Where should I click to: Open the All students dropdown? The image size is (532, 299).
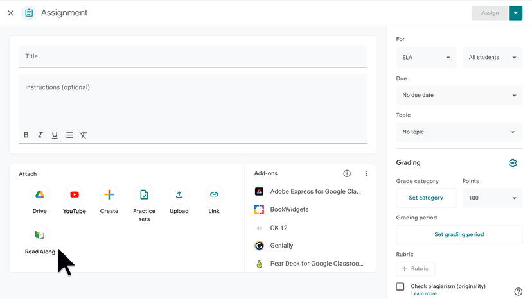492,58
